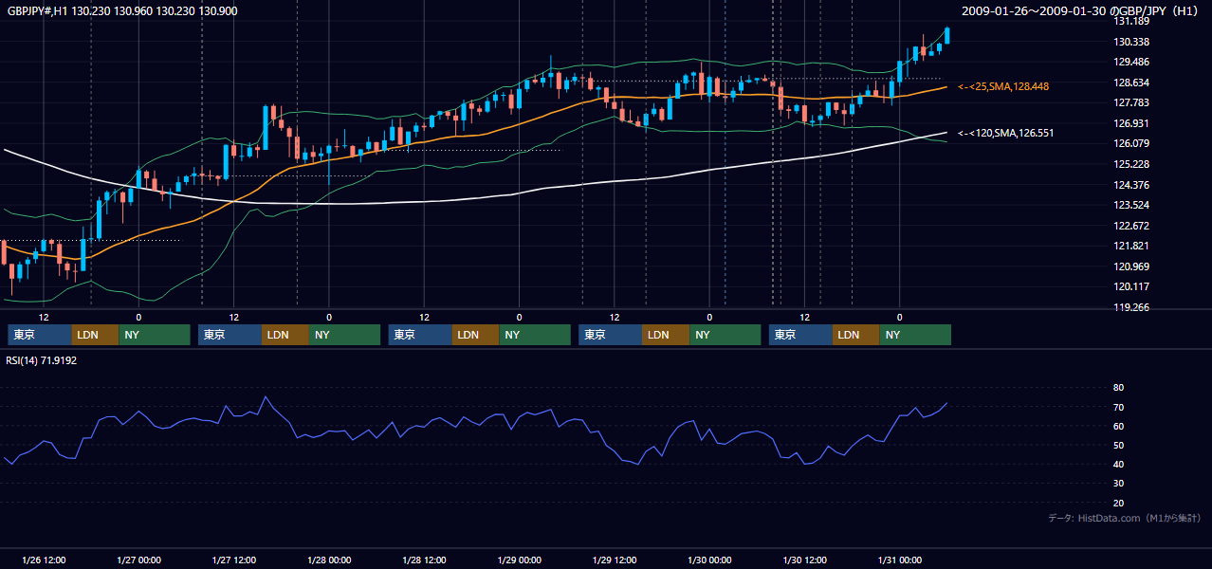
Task: Select the LDN session block for 1/30
Action: 856,335
